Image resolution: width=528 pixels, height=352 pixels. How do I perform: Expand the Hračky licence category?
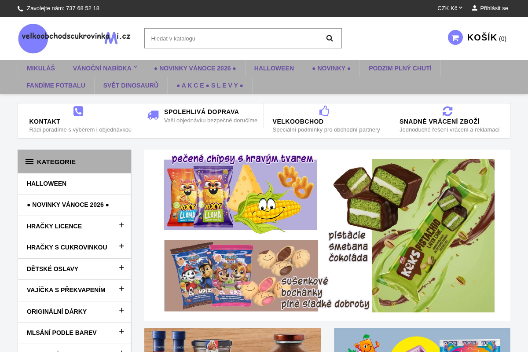click(x=122, y=225)
